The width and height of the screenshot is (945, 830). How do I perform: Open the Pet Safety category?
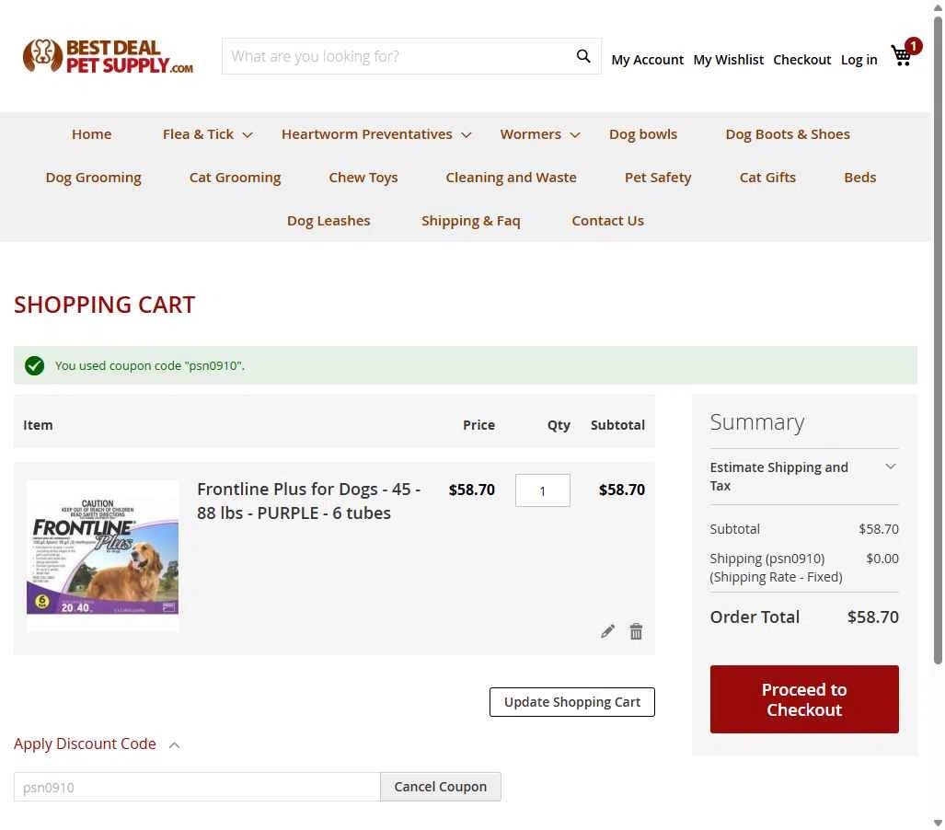point(658,178)
